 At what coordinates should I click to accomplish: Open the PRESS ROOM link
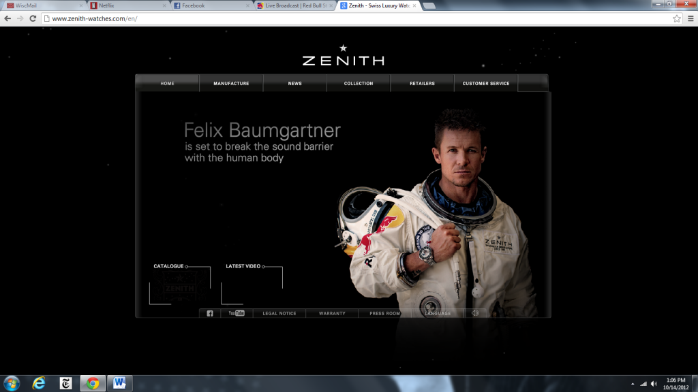tap(384, 313)
